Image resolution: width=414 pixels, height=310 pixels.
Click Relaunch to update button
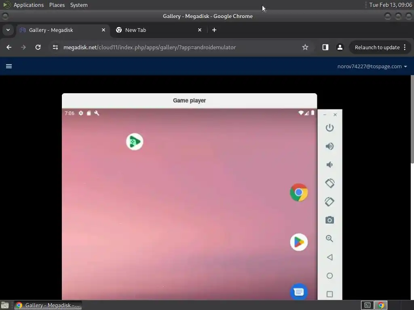tap(377, 48)
